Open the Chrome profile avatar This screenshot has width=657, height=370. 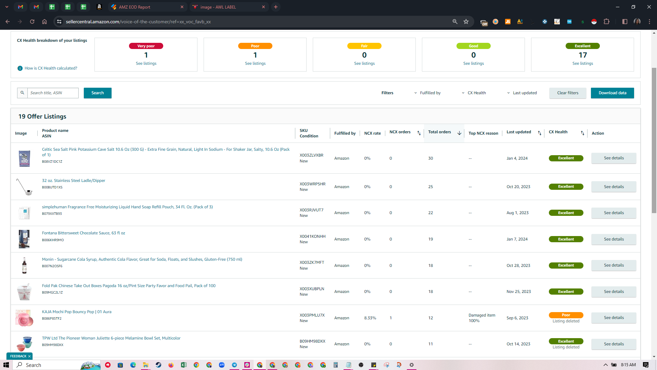tap(637, 22)
